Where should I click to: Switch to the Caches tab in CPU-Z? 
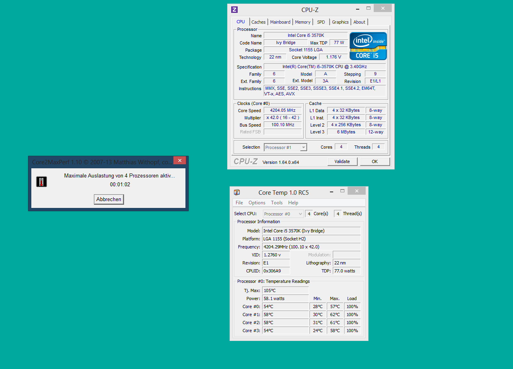pyautogui.click(x=259, y=22)
